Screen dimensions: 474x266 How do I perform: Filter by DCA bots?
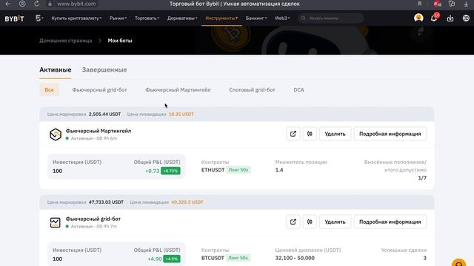[x=298, y=90]
